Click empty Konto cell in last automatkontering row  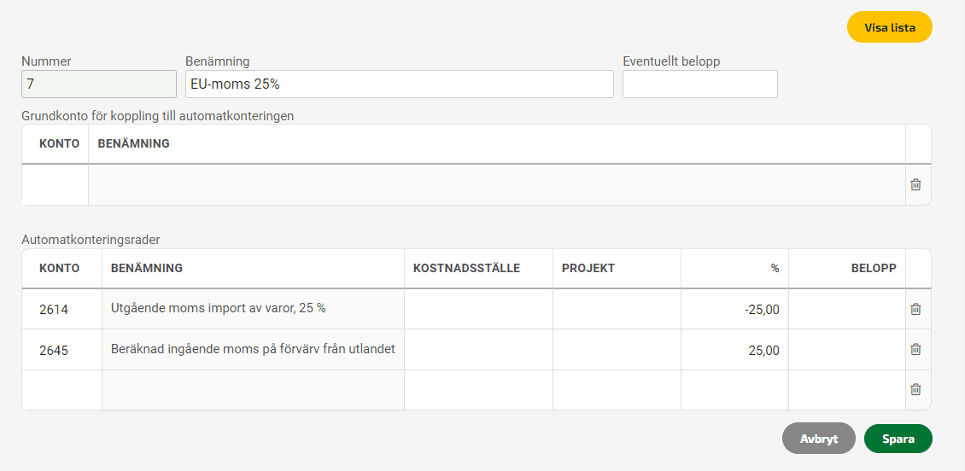coord(62,389)
